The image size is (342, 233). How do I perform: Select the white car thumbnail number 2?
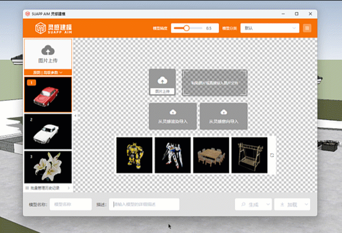(x=48, y=131)
